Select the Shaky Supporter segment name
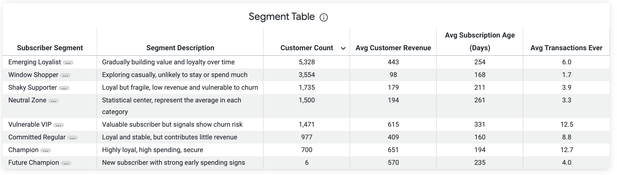617x175 pixels. (x=33, y=87)
